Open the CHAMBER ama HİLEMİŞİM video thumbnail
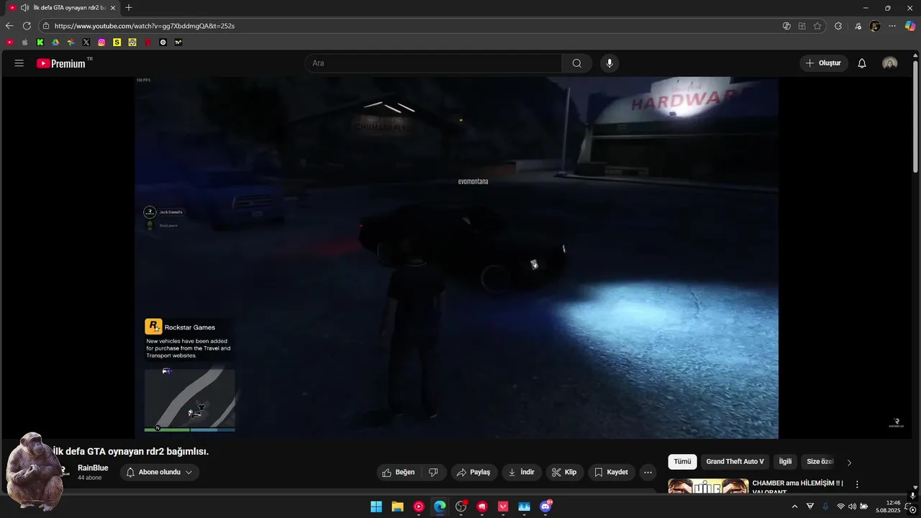This screenshot has width=921, height=518. tap(708, 486)
